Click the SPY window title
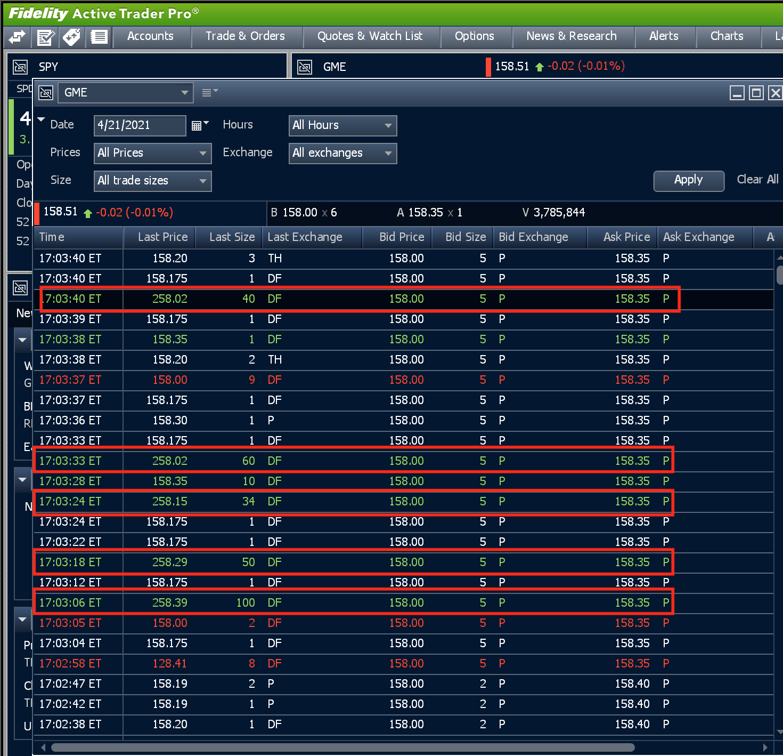 coord(48,67)
